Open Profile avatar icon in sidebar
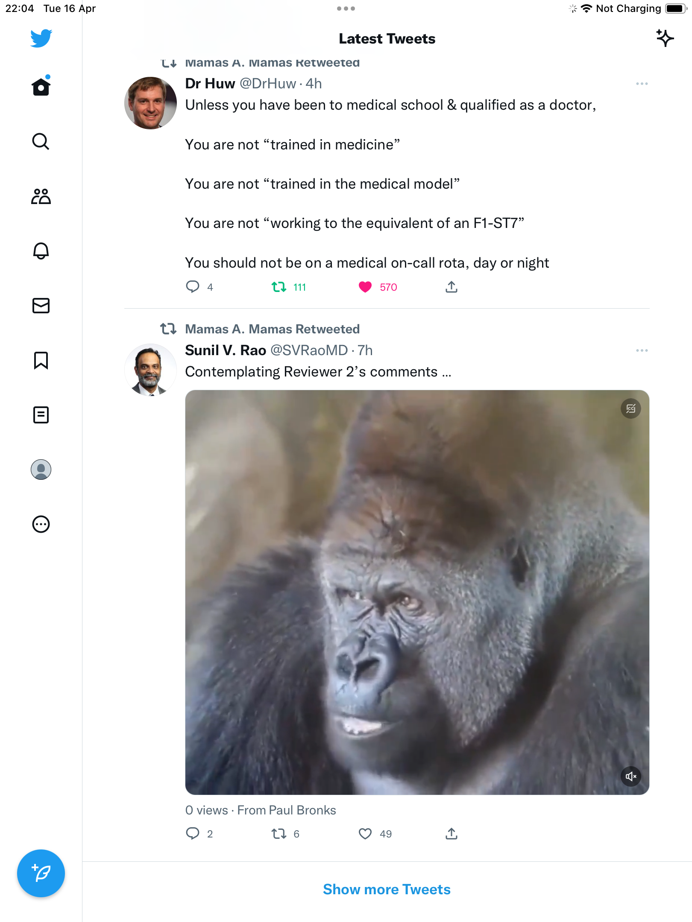This screenshot has height=922, width=692. [x=41, y=470]
